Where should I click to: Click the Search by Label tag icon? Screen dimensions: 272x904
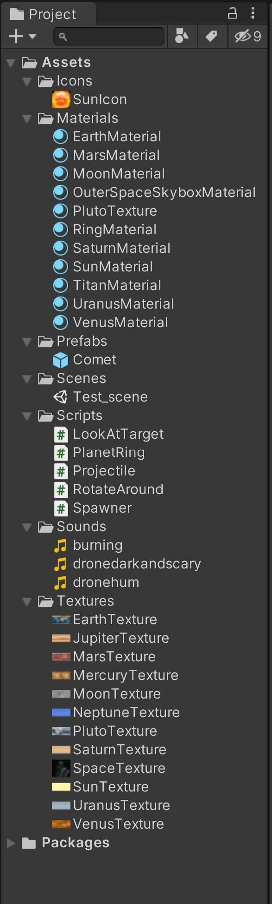point(211,36)
